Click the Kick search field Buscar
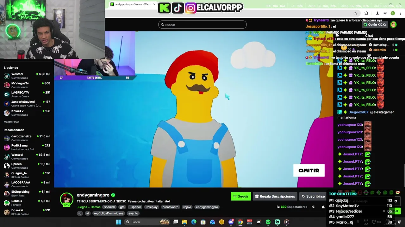 tap(202, 25)
